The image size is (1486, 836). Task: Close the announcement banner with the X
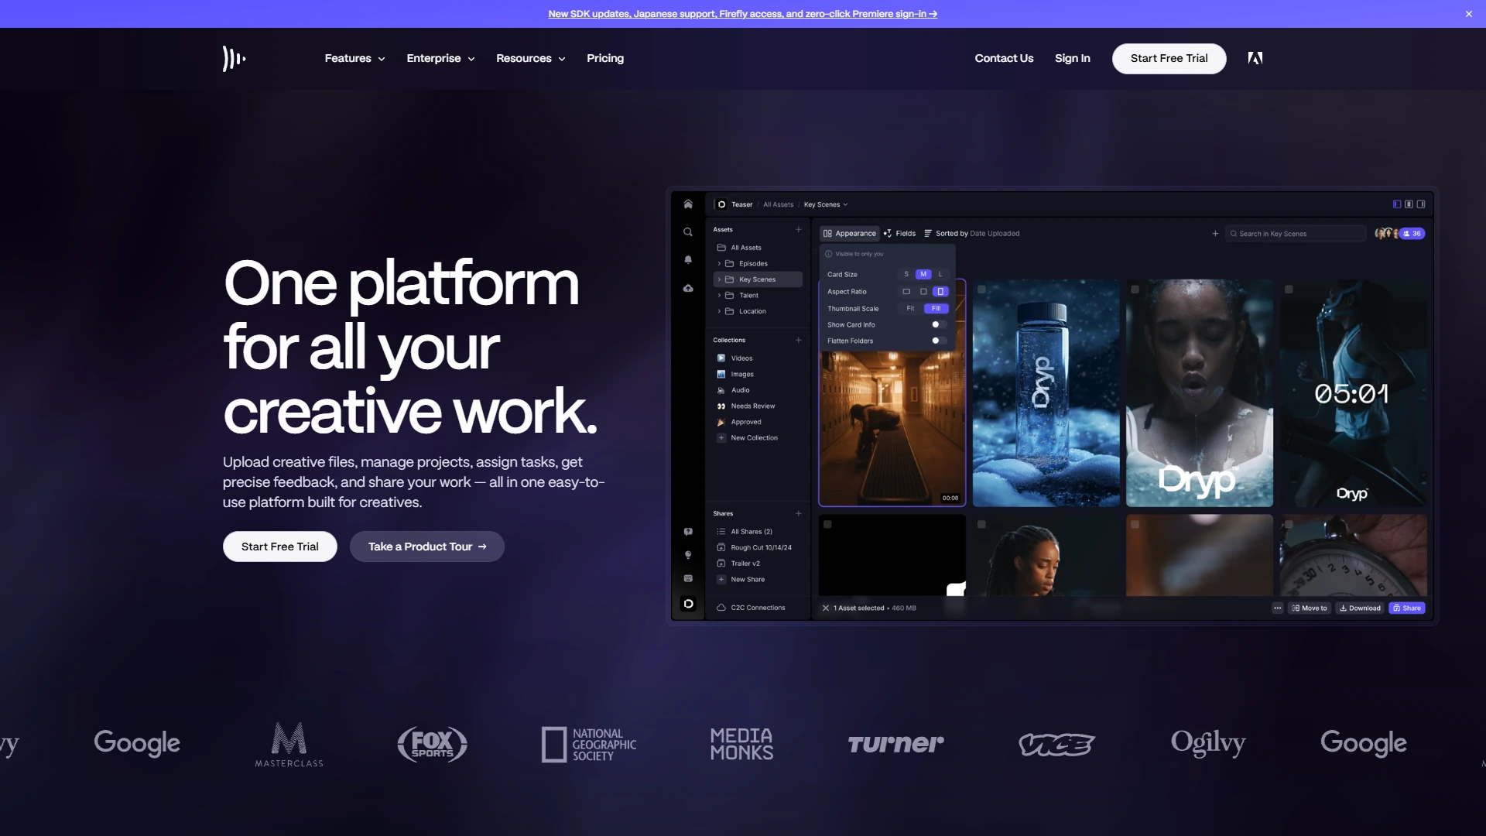[x=1468, y=14]
